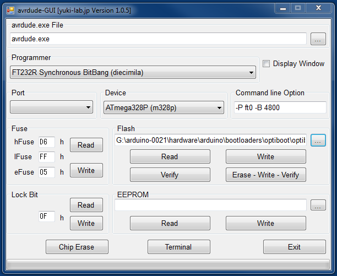Click the progress bar at the bottom
Viewport: 337px width, 276px height.
point(168,264)
